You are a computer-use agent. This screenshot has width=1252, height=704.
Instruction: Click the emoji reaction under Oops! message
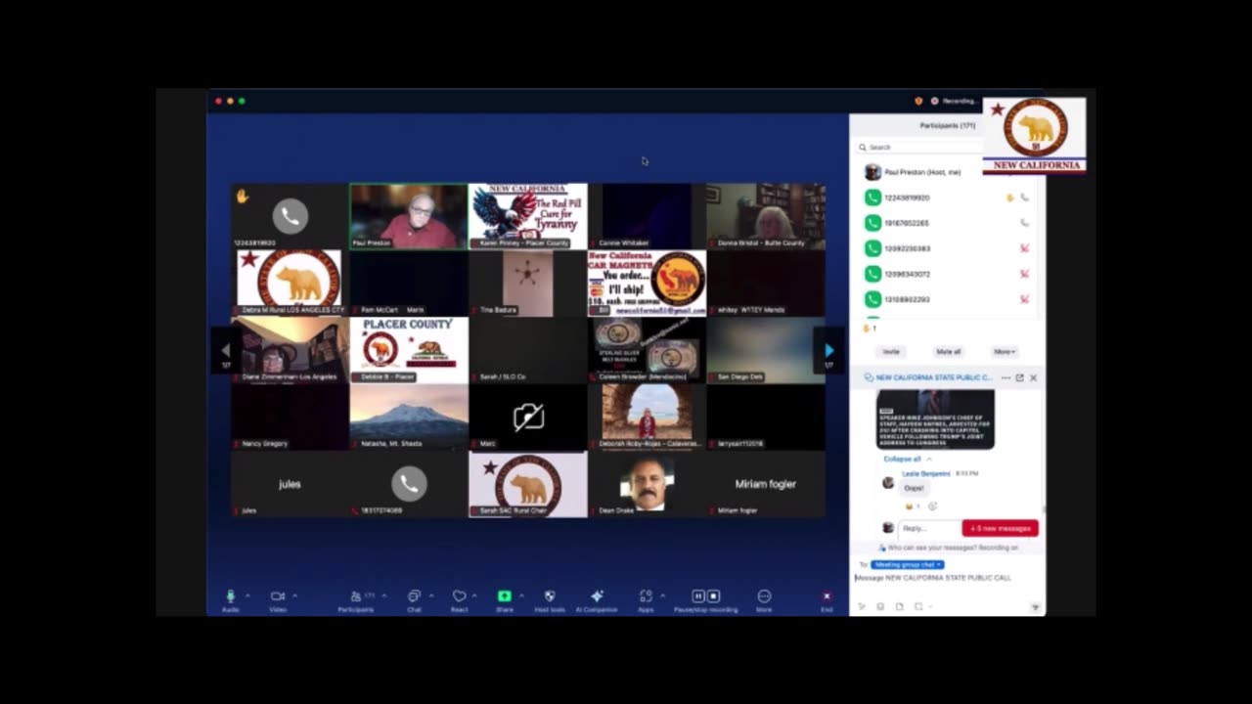[x=912, y=506]
